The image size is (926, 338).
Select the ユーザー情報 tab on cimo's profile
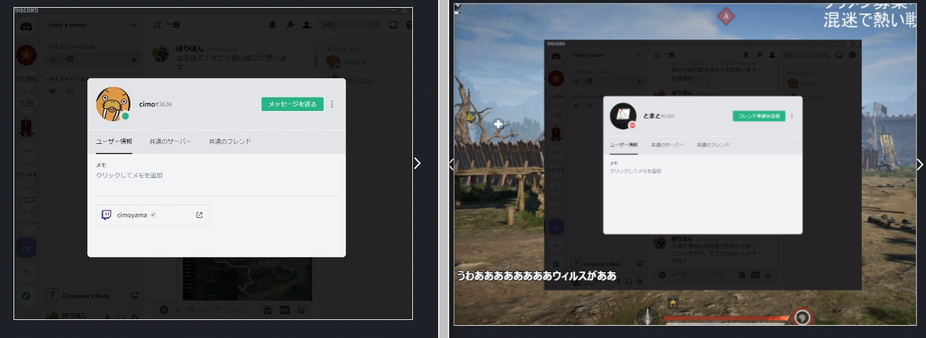[114, 141]
